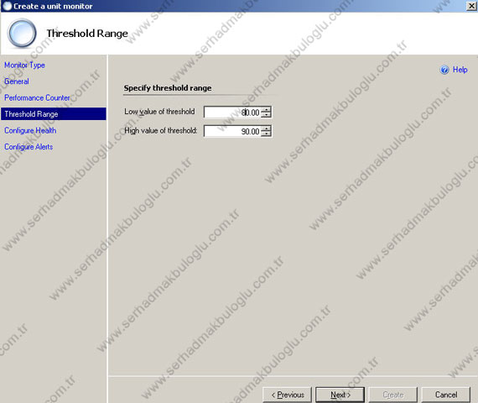Viewport: 478px width, 403px height.
Task: Click the round Threshold Range header icon
Action: [22, 33]
